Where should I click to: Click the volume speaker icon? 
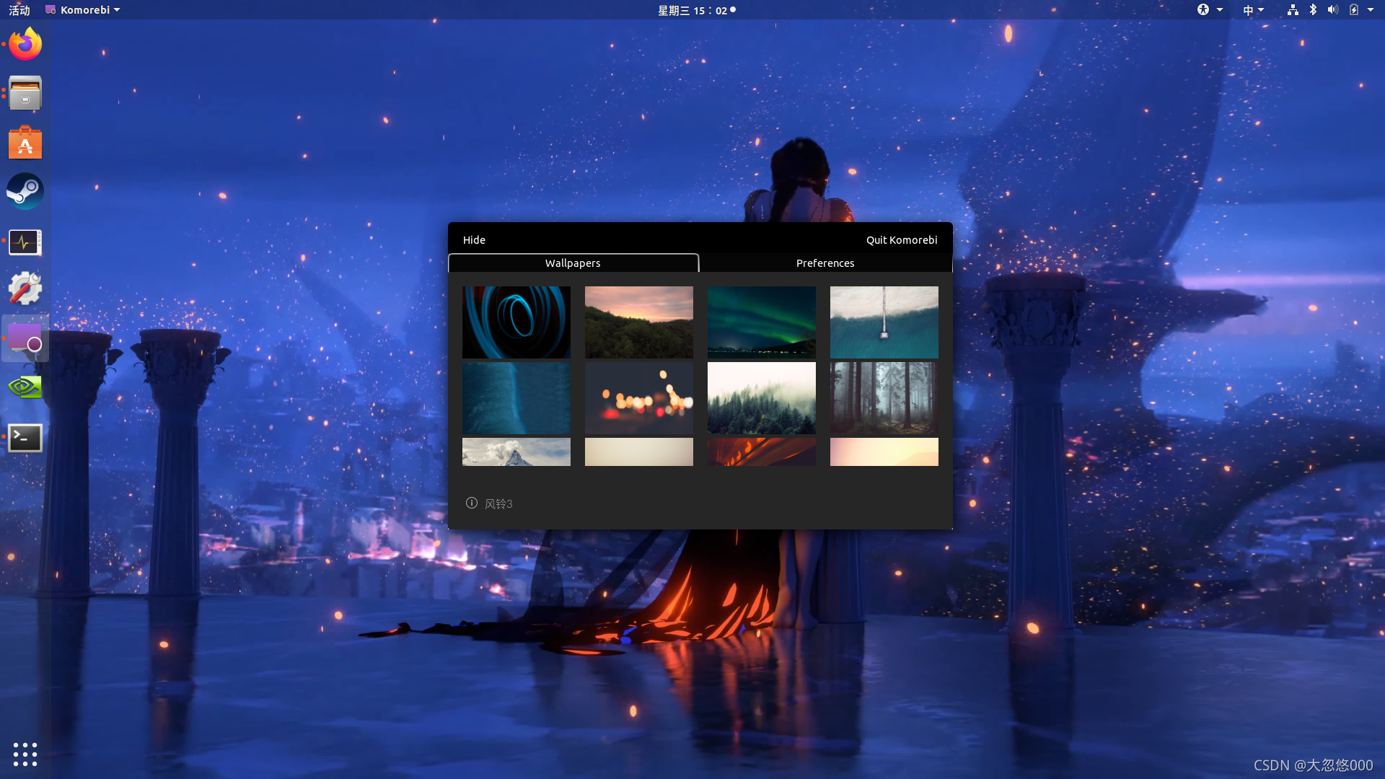point(1332,10)
